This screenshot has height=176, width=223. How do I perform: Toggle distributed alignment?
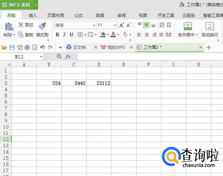(x=168, y=34)
